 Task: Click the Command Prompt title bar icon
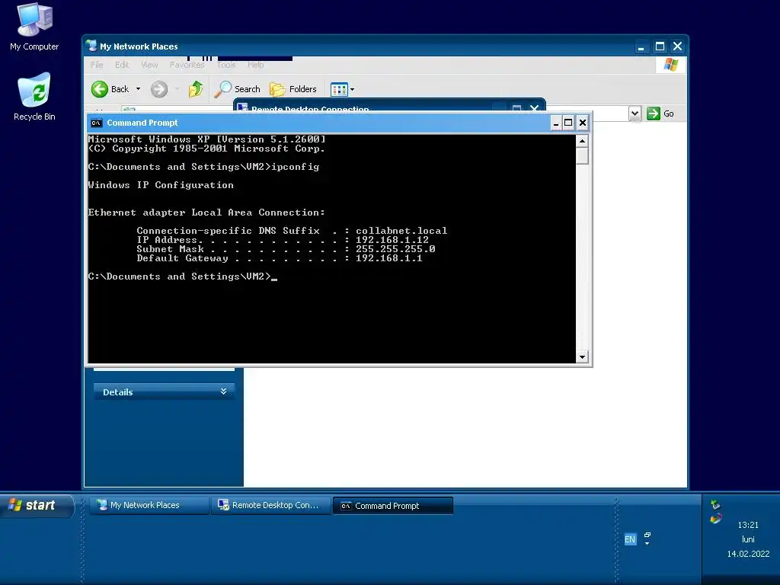click(97, 123)
